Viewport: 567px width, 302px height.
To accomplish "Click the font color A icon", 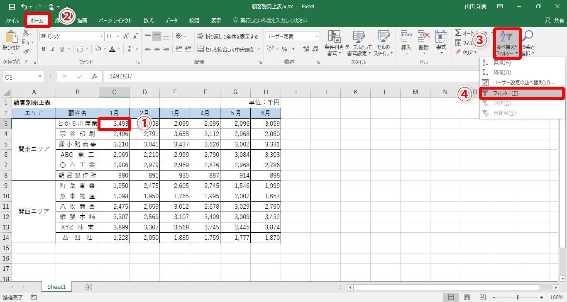I will point(111,49).
